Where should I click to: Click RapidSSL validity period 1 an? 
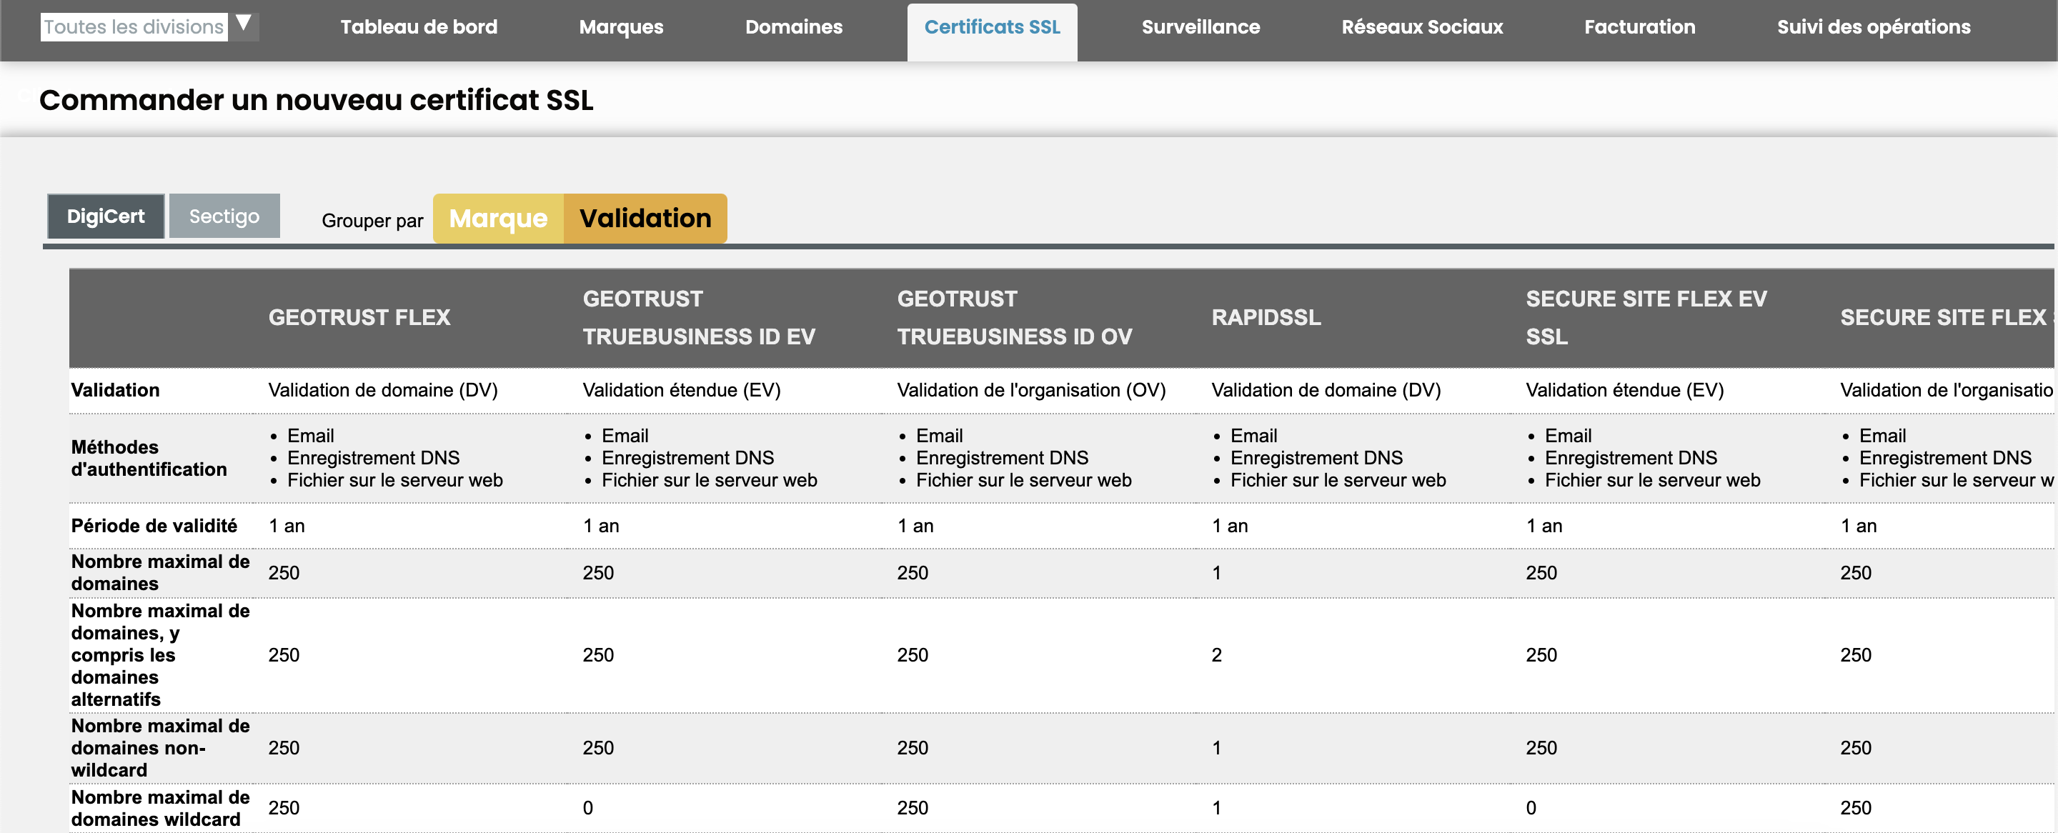[1230, 526]
